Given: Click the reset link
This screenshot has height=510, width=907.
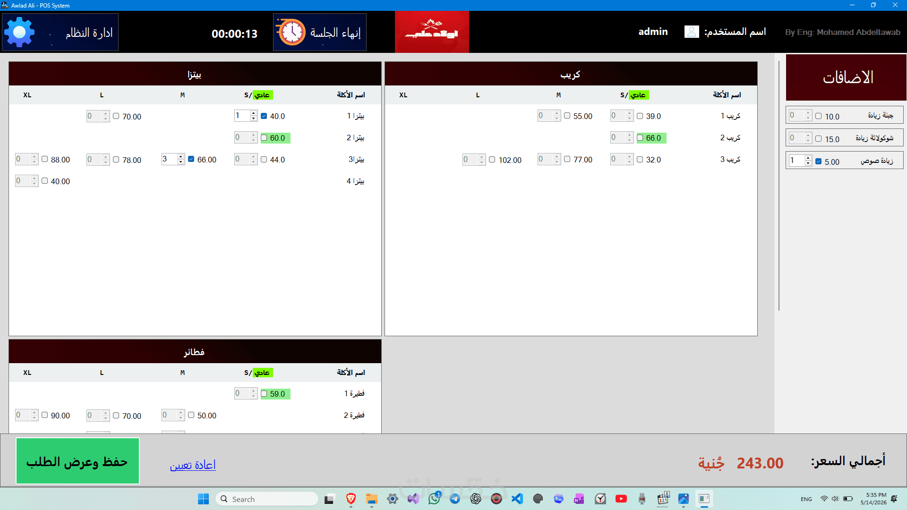Looking at the screenshot, I should click(193, 465).
